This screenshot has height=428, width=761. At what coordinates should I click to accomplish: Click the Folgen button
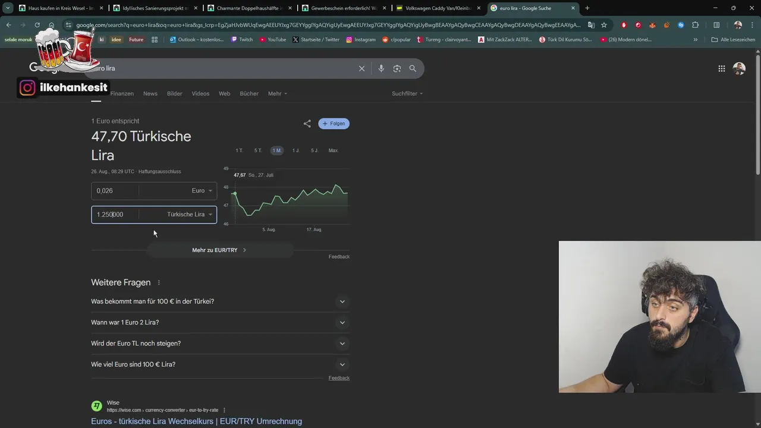[334, 124]
